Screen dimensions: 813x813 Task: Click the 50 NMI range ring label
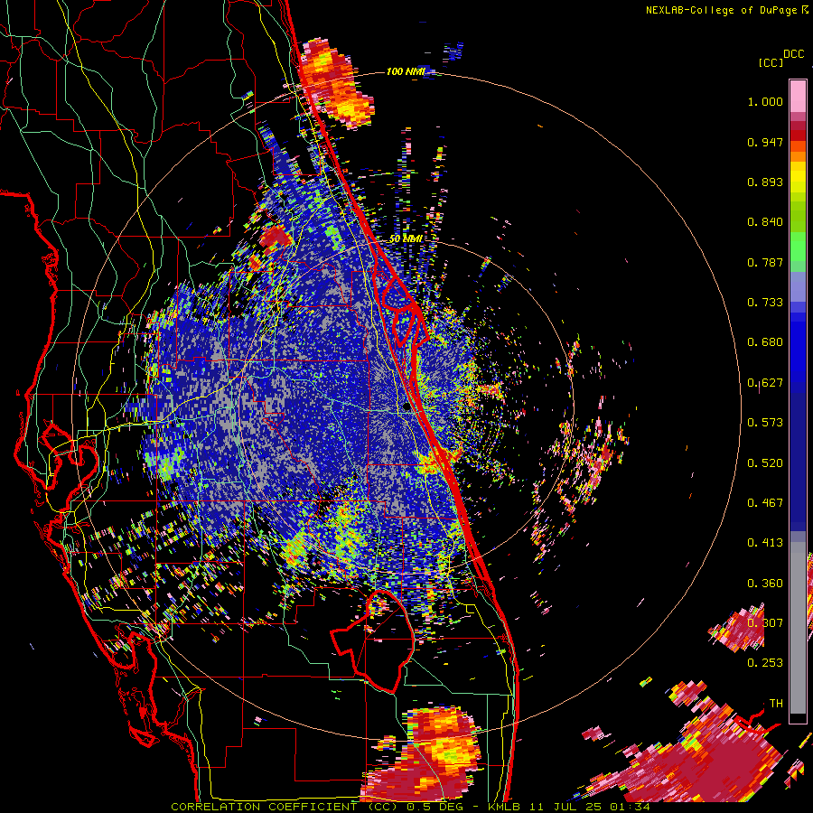pyautogui.click(x=406, y=239)
